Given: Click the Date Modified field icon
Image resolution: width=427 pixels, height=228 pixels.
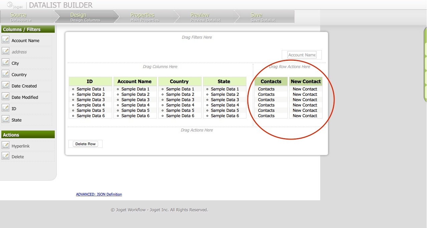Looking at the screenshot, I should click(x=6, y=97).
